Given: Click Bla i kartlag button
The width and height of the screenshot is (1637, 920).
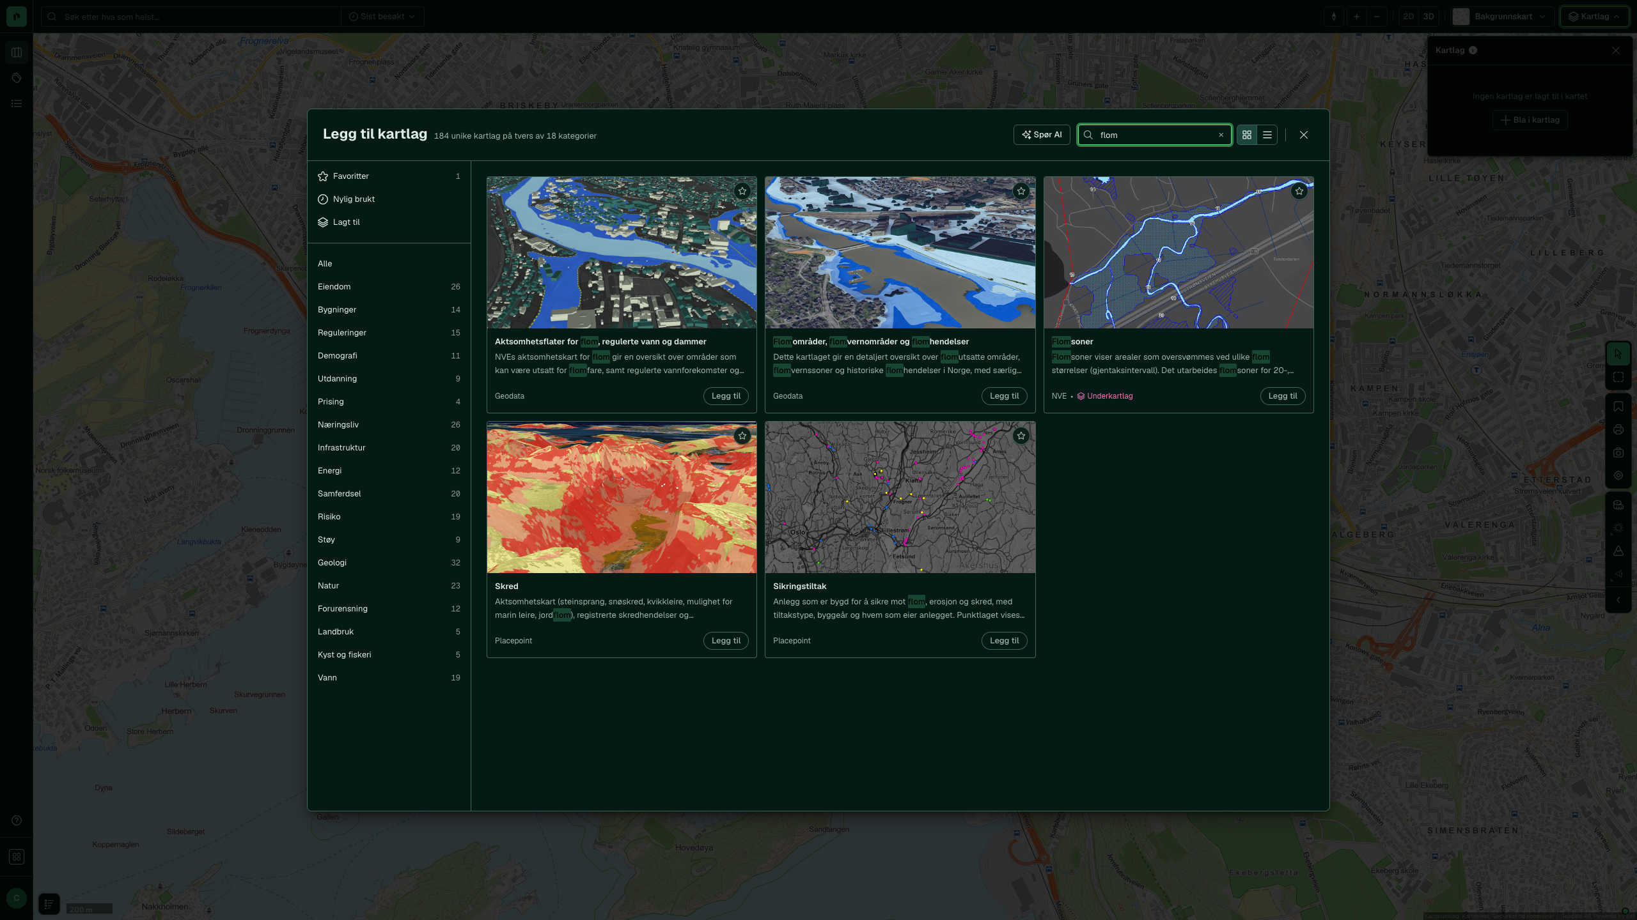Looking at the screenshot, I should coord(1530,120).
